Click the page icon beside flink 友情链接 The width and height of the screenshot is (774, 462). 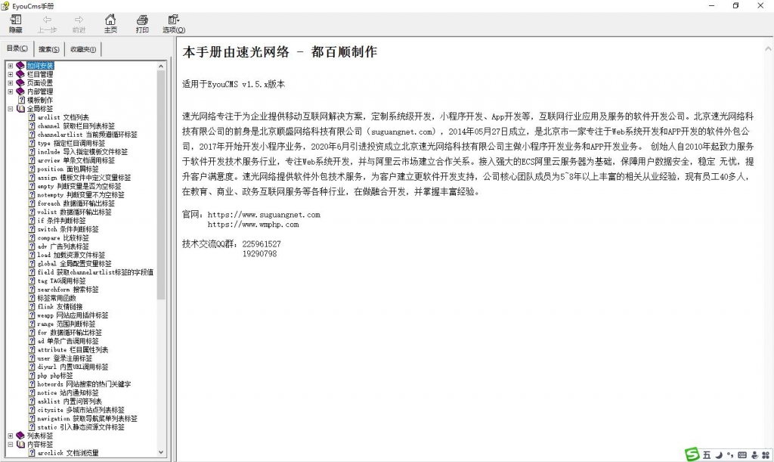point(32,306)
